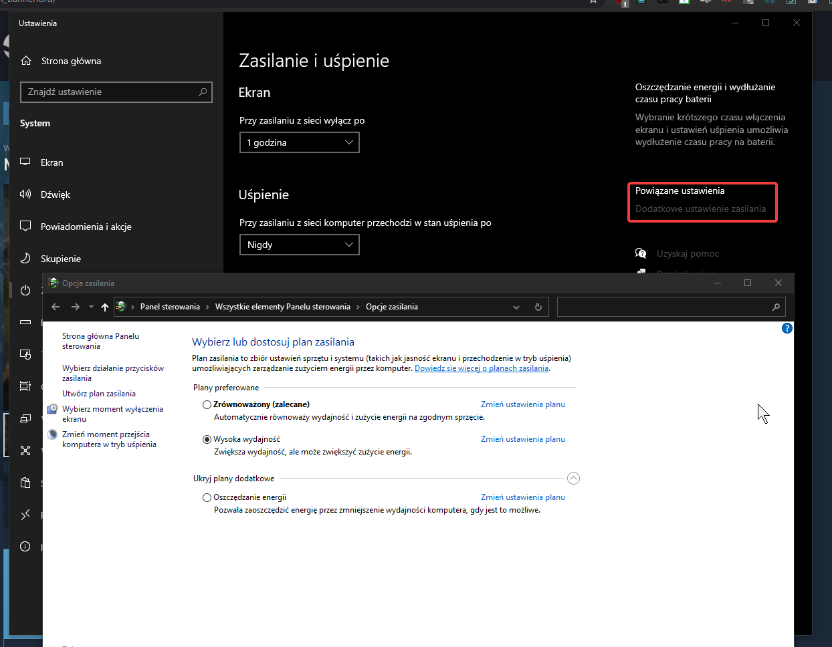Open the 'Nigdy' sleep timeout dropdown
Viewport: 832px width, 647px height.
[299, 245]
